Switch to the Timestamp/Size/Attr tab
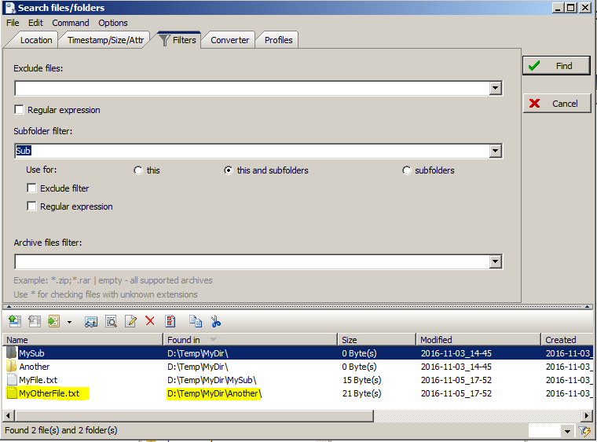The width and height of the screenshot is (597, 442). point(105,40)
